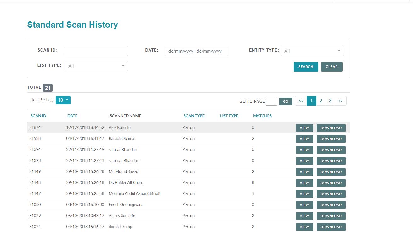
Task: Sort by Matches column header
Action: [x=262, y=116]
